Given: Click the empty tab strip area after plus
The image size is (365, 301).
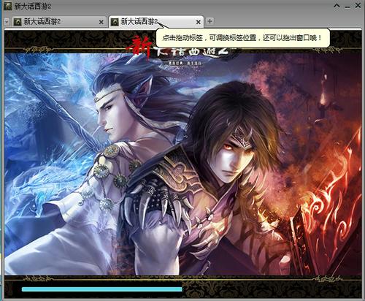Looking at the screenshot, I should [287, 22].
